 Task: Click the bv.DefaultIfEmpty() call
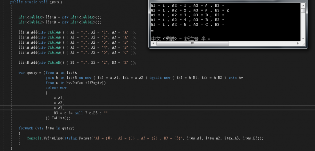(86, 83)
